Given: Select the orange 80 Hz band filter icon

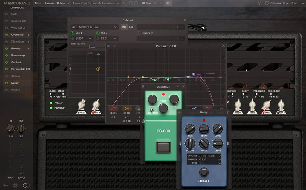Looking at the screenshot, I should click(x=127, y=109).
